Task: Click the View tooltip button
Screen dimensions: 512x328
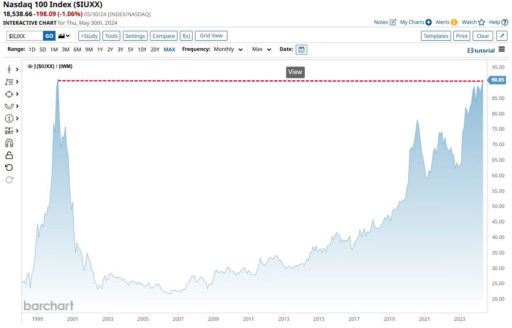Action: (x=295, y=72)
